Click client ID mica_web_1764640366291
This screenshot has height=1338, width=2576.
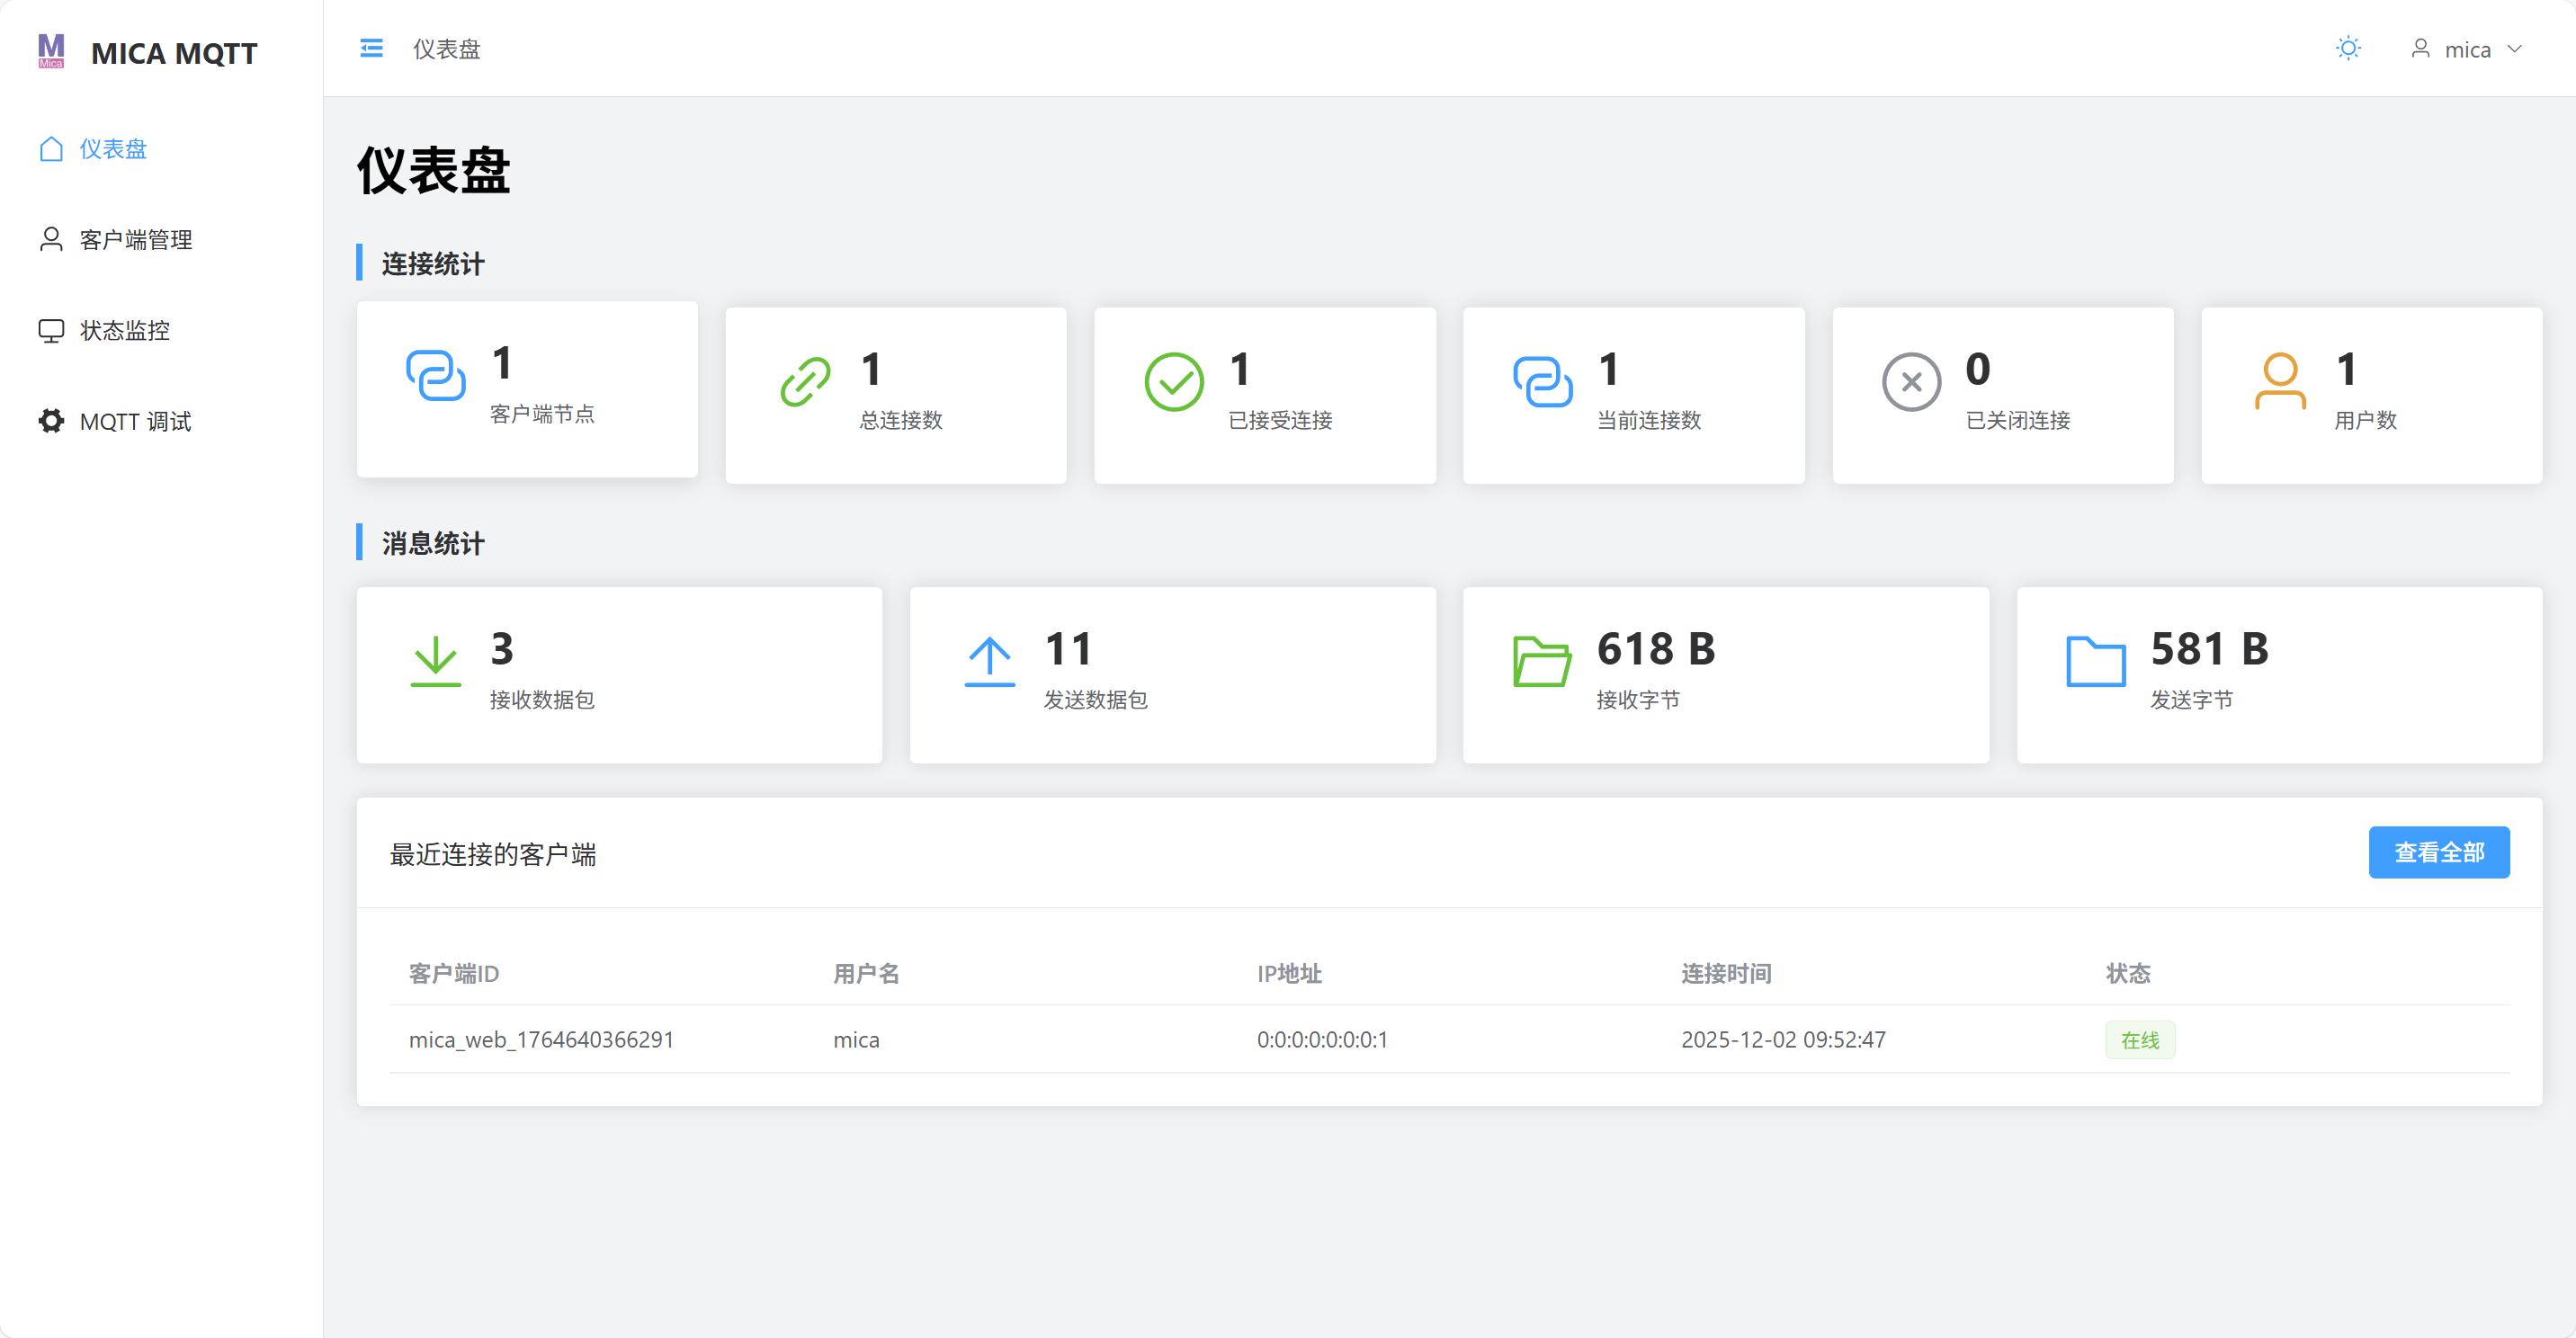coord(541,1040)
